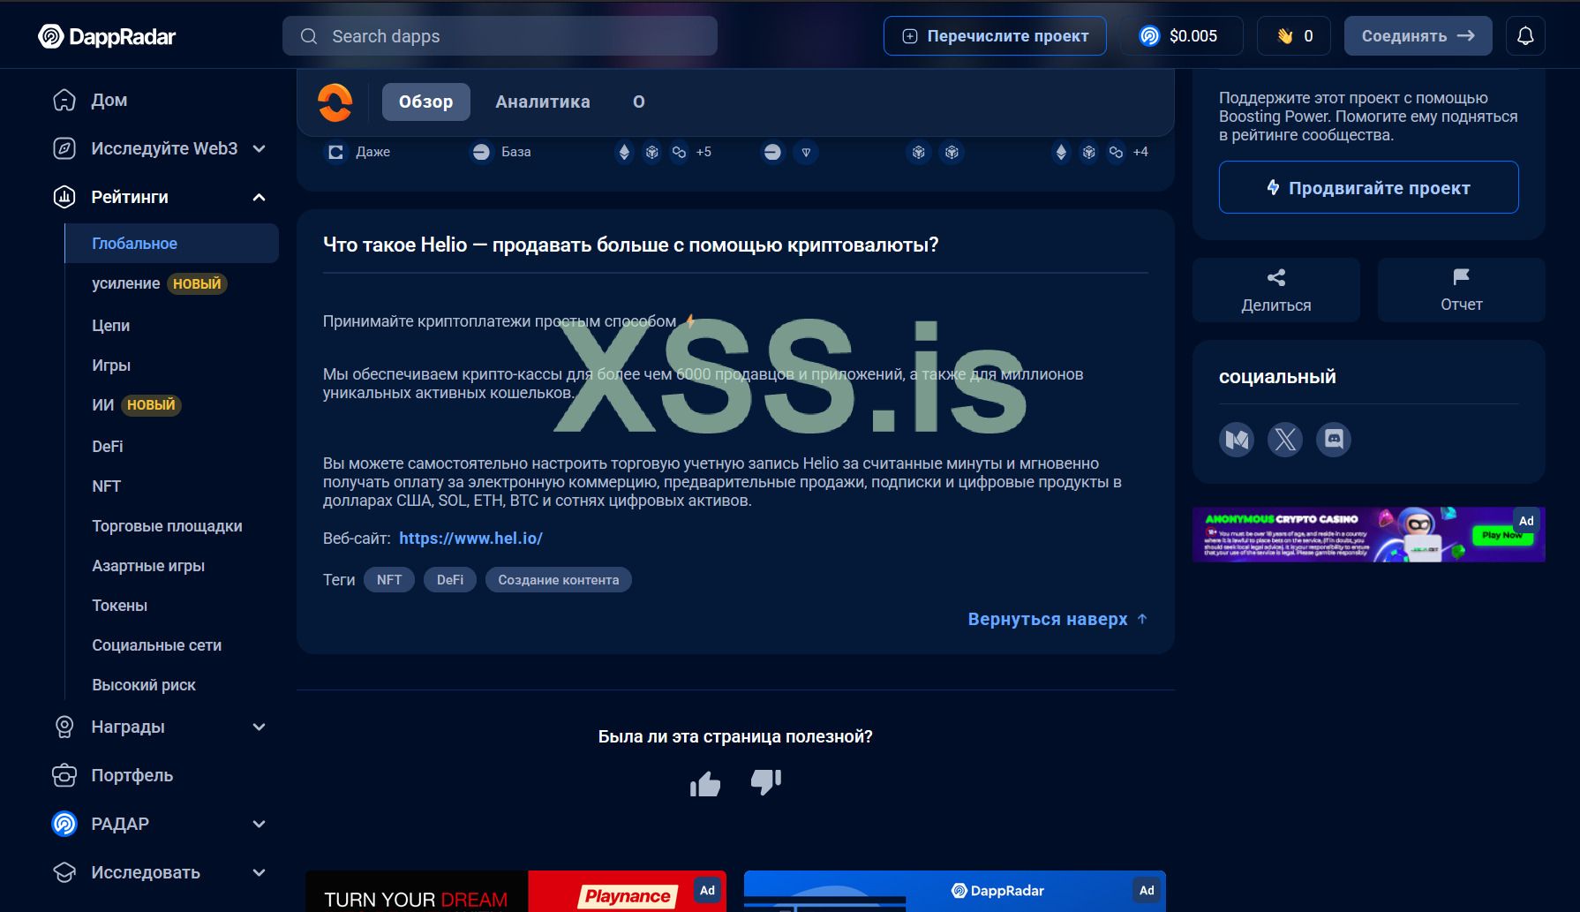Click the Делиться share button
Screen dimensions: 1580x912
click(1276, 290)
